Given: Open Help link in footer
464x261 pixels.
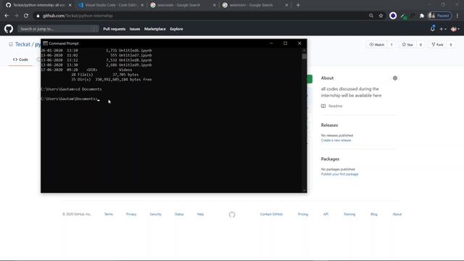Looking at the screenshot, I should pos(200,215).
